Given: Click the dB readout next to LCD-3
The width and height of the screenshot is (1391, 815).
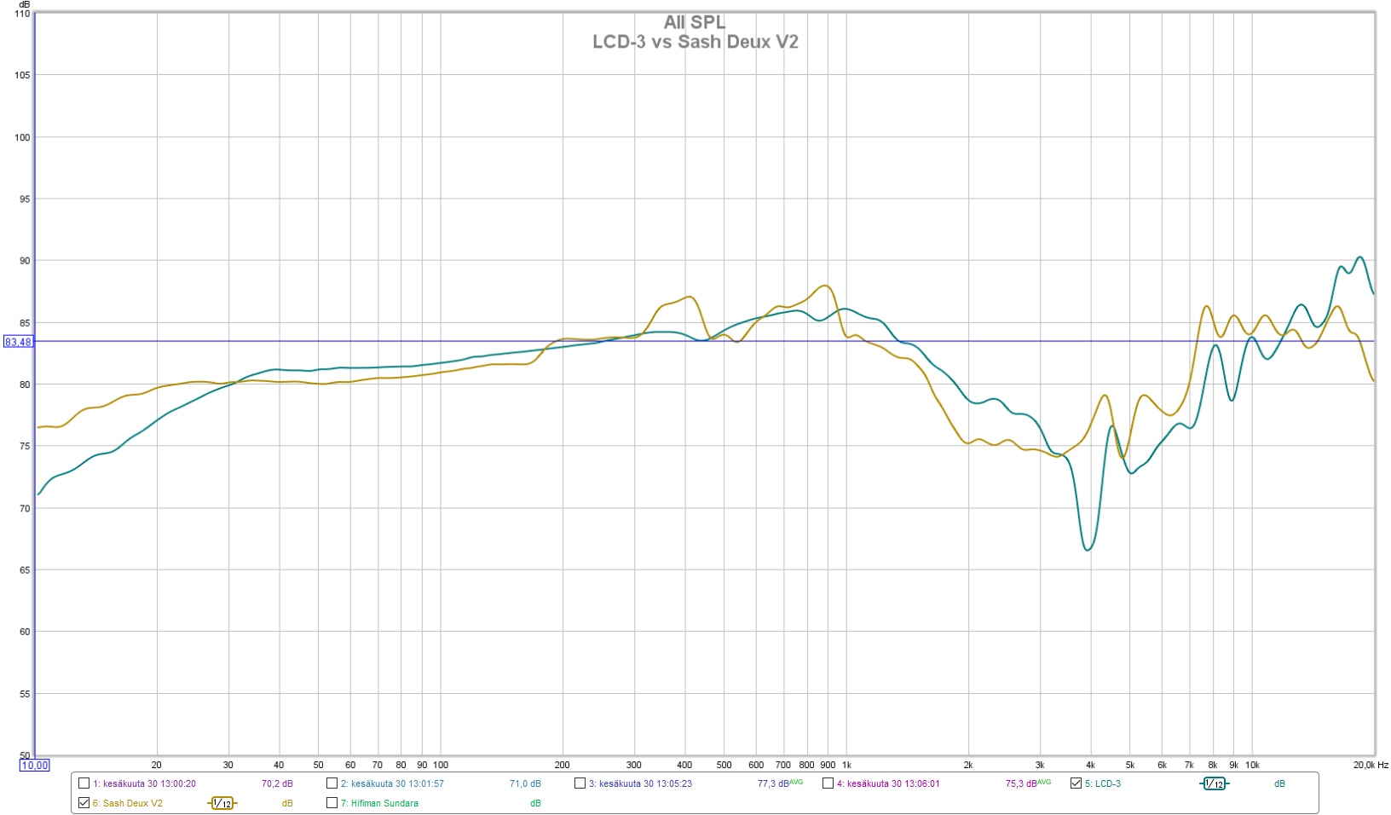Looking at the screenshot, I should (x=1279, y=783).
